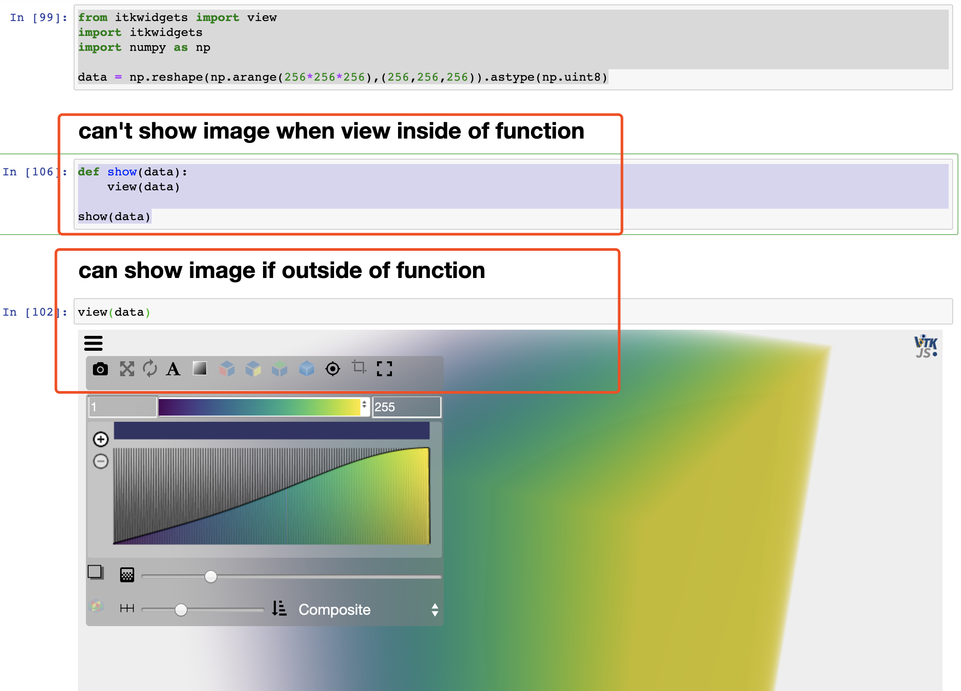Image resolution: width=961 pixels, height=691 pixels.
Task: Zoom into transfer function with plus button
Action: pos(101,439)
